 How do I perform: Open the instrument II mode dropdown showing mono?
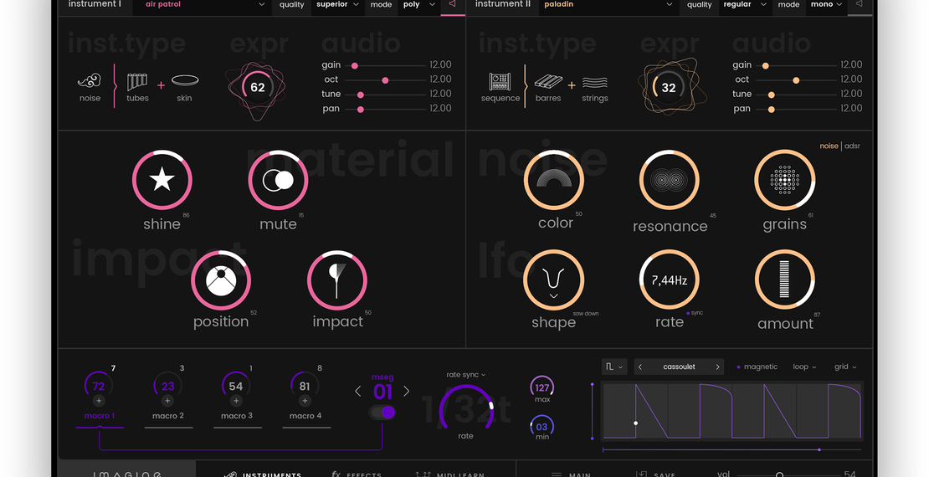(827, 5)
